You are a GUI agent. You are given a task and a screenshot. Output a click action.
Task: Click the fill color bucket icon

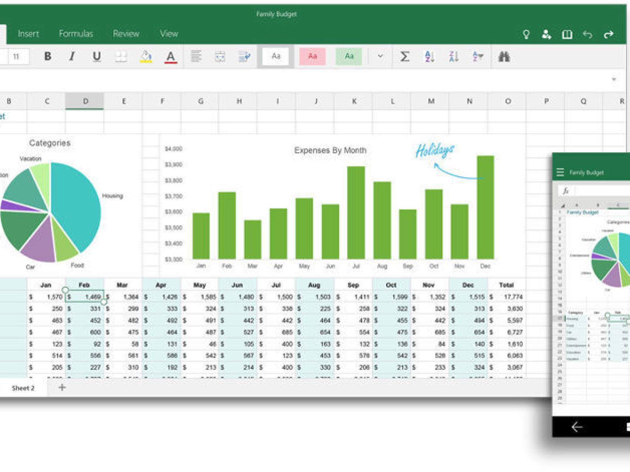pyautogui.click(x=146, y=56)
